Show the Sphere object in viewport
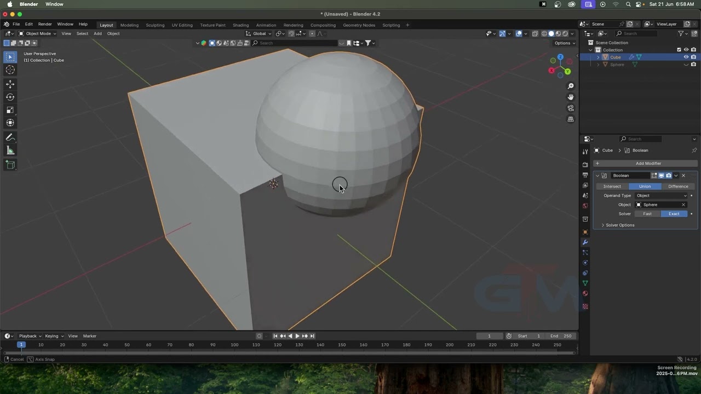701x394 pixels. pyautogui.click(x=686, y=65)
